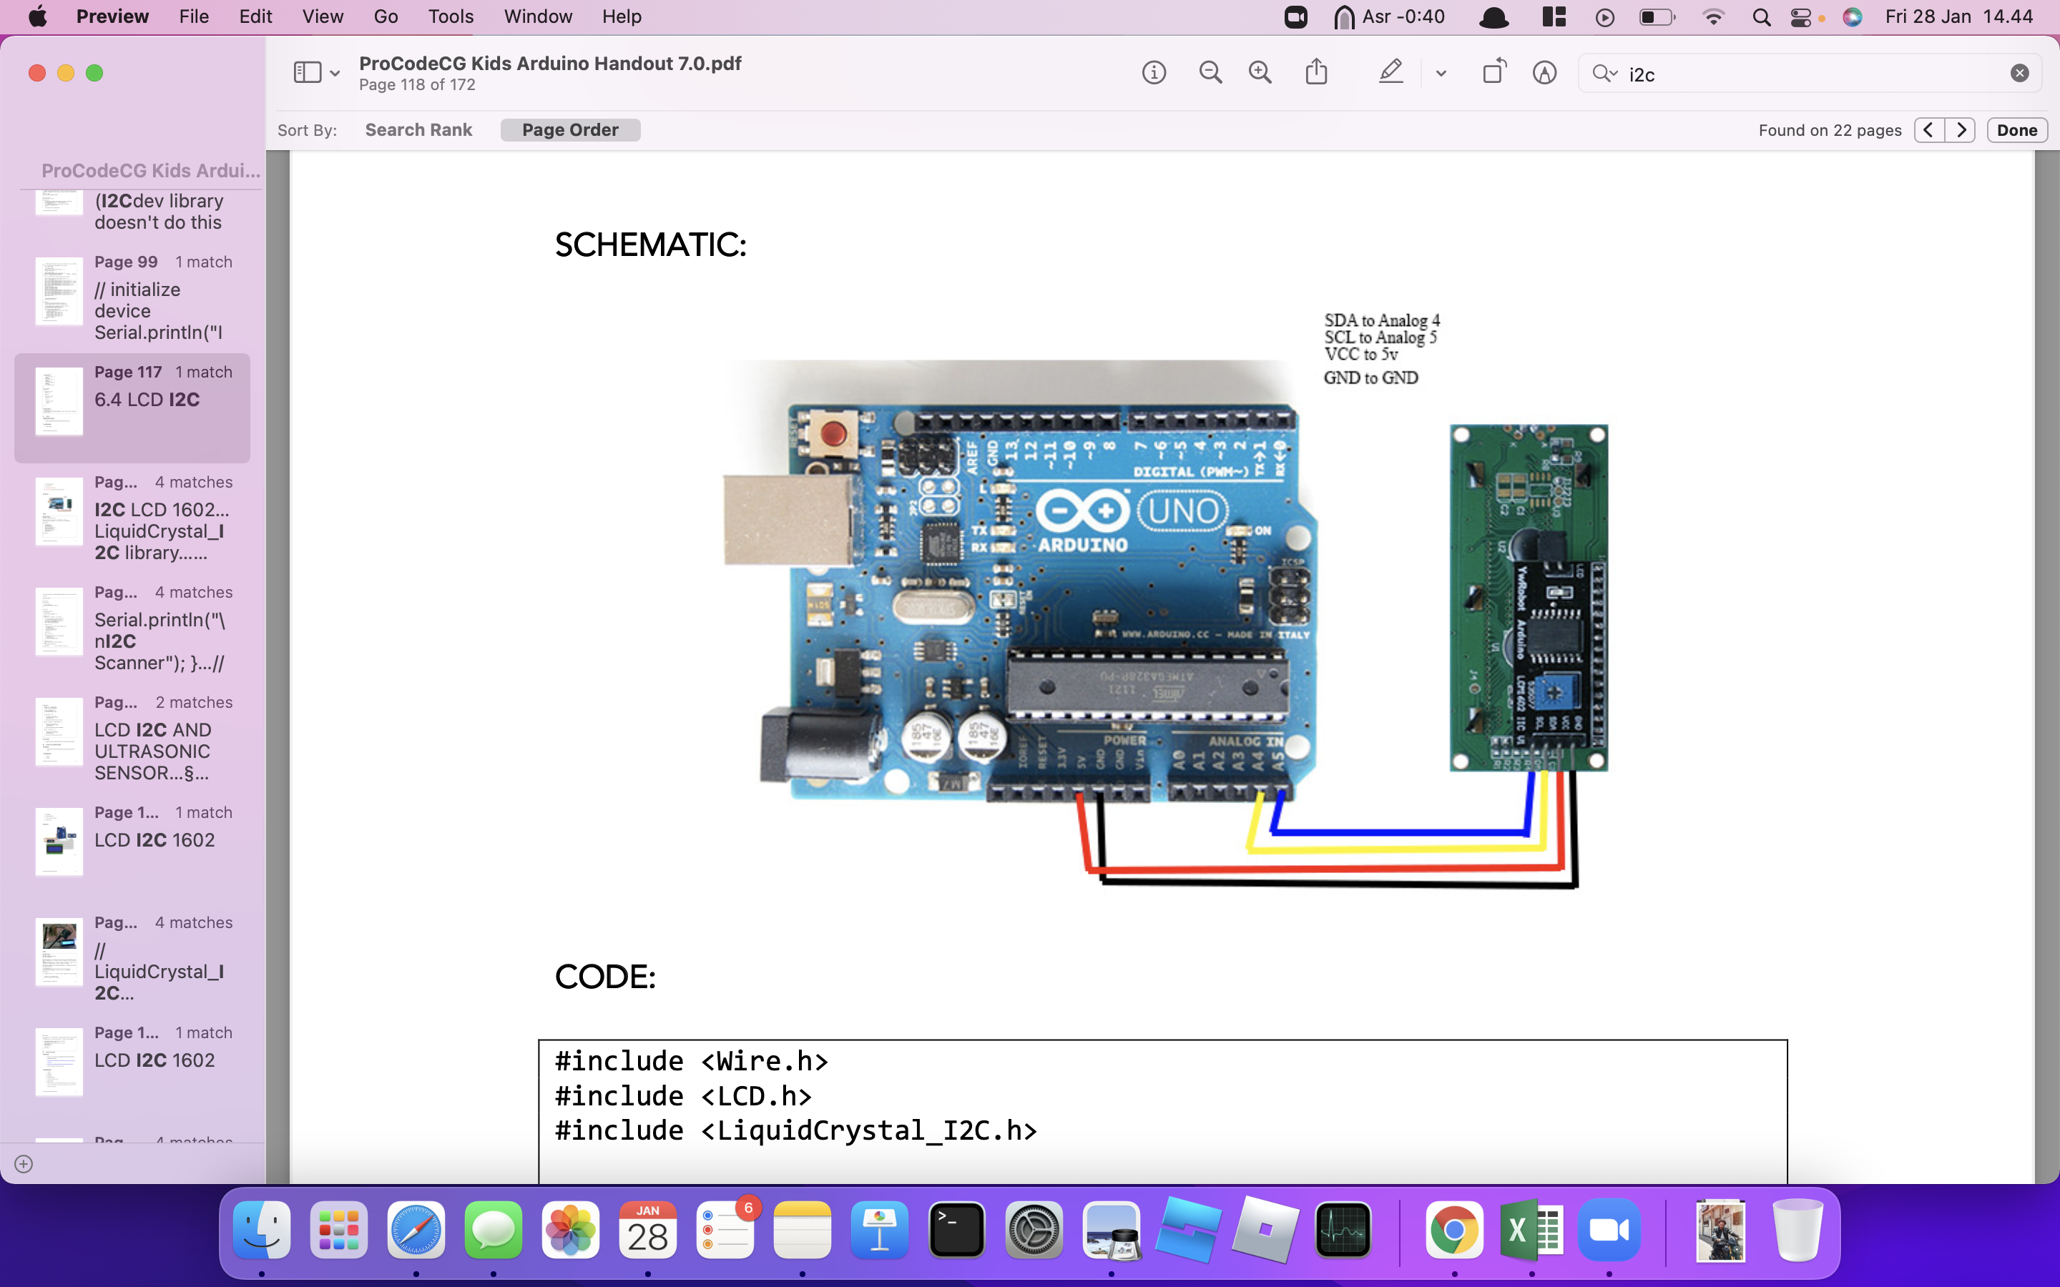Check battery status in menu bar
The image size is (2060, 1287).
click(x=1656, y=17)
